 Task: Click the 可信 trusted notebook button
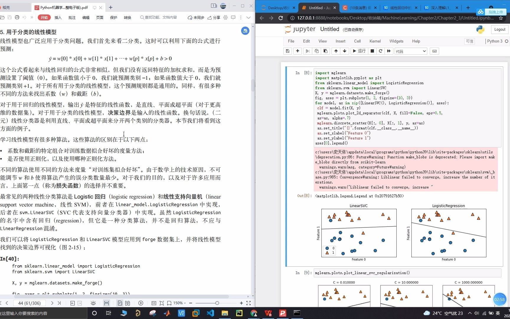pyautogui.click(x=470, y=41)
